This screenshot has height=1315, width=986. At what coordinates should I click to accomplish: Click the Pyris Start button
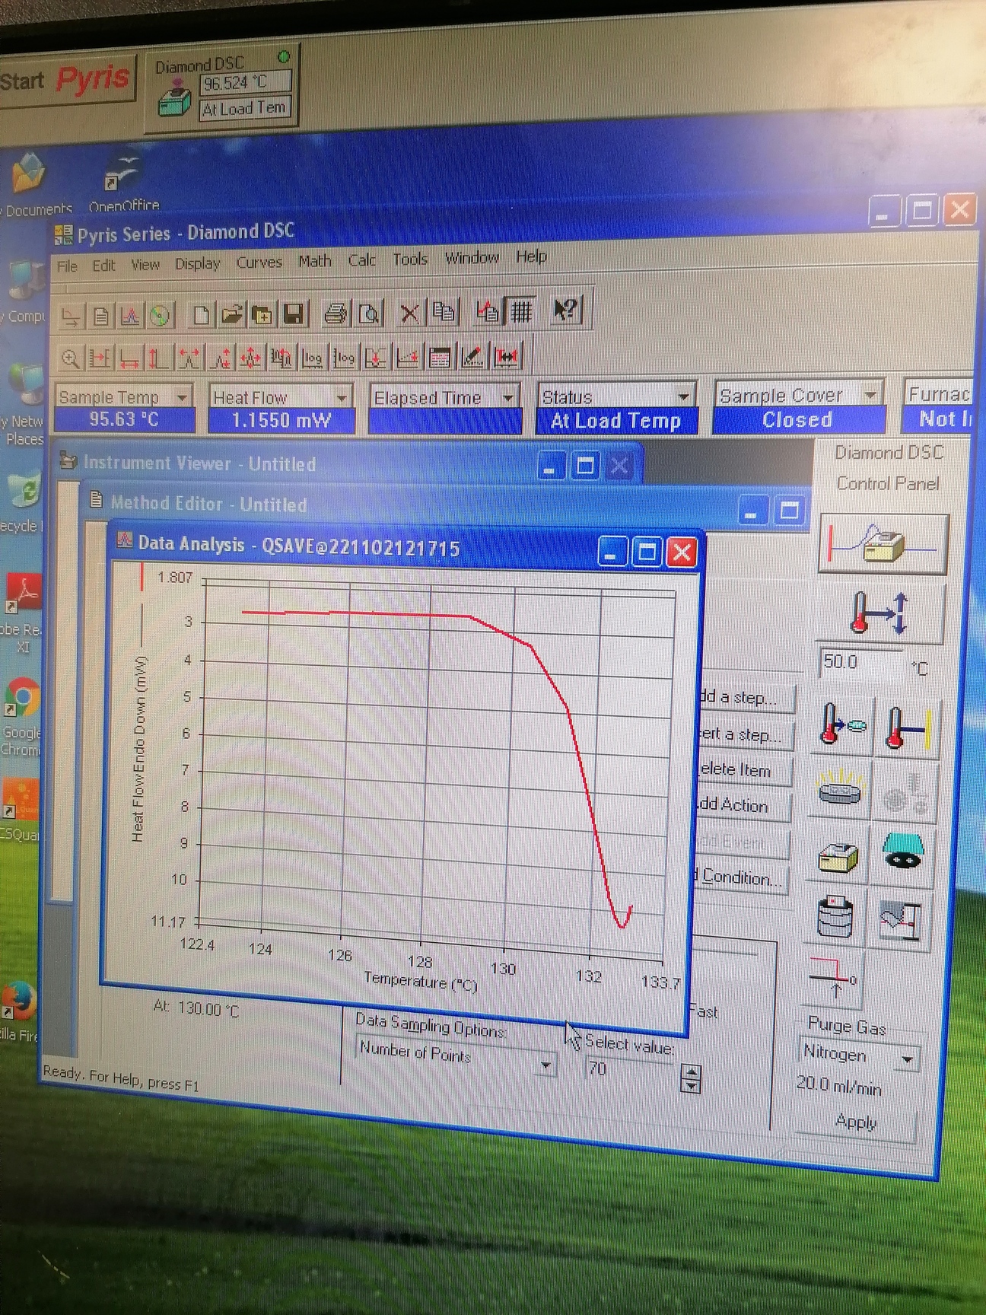[66, 79]
